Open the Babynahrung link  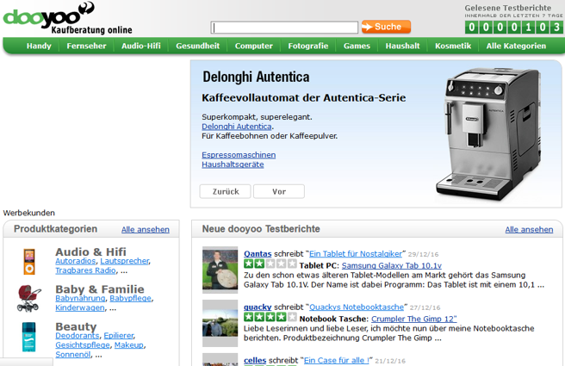[80, 298]
